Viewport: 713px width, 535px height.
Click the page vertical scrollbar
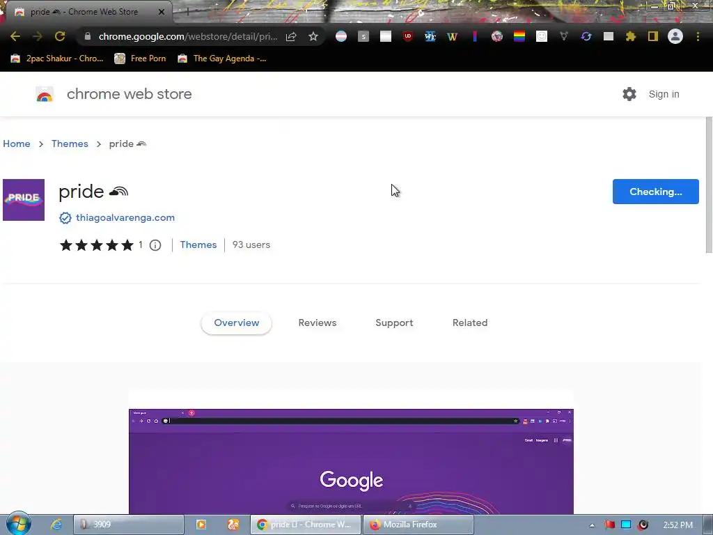pos(709,185)
